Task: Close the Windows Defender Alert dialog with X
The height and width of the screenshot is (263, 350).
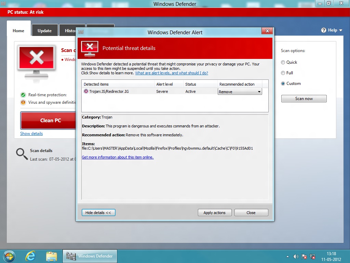Action: point(267,30)
